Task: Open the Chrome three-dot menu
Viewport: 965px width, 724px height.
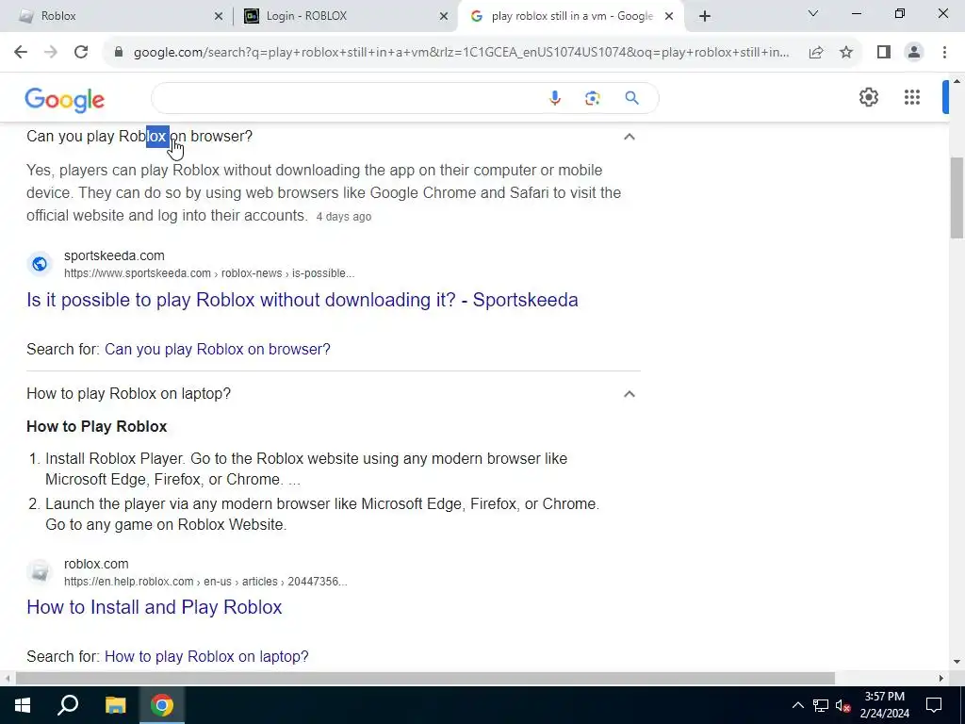Action: [x=944, y=53]
